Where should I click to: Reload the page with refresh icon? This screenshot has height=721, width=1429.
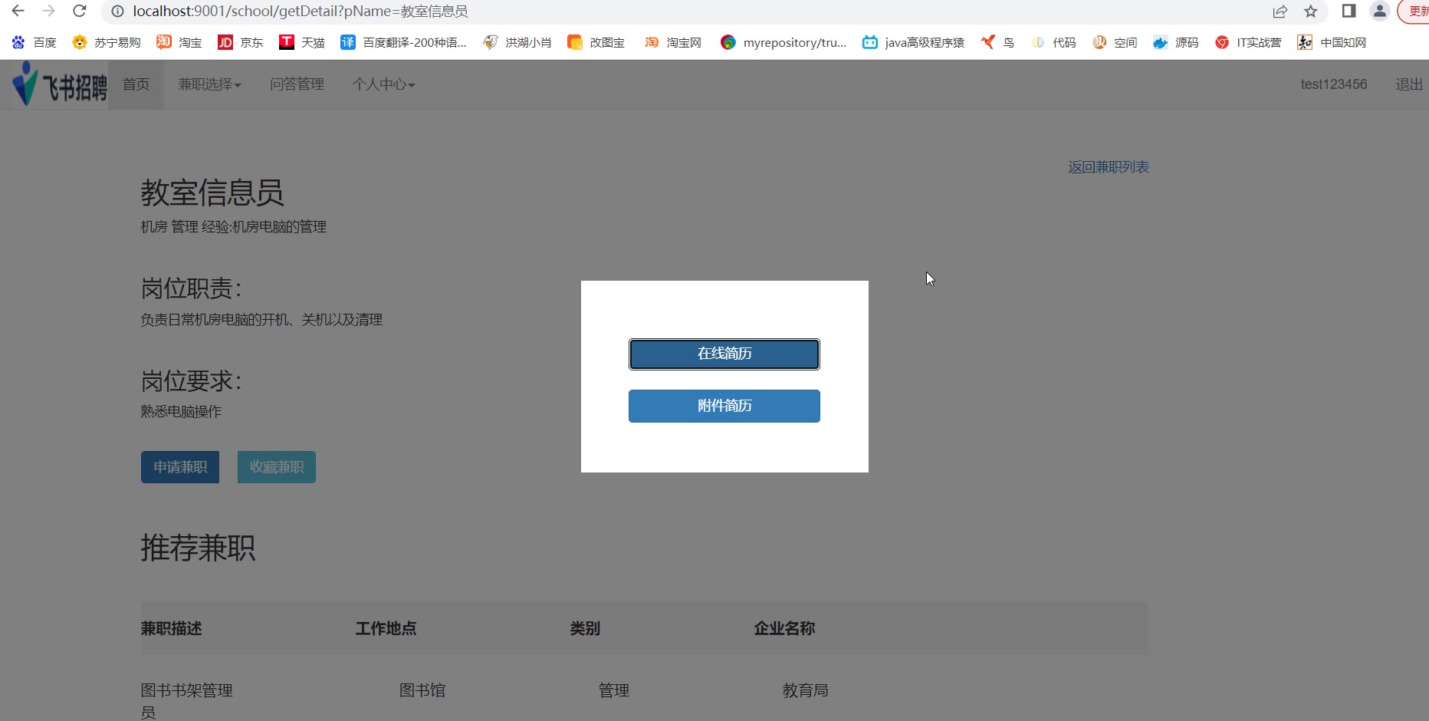pyautogui.click(x=79, y=11)
